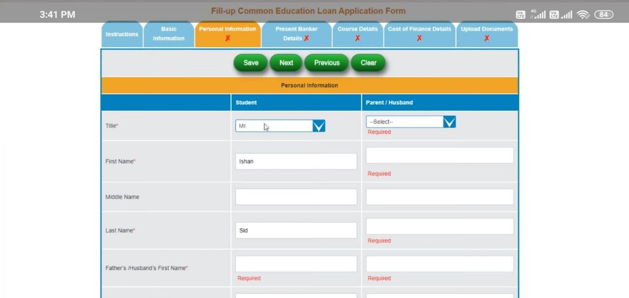Open the Student Title dropdown showing Mr.
Image resolution: width=629 pixels, height=298 pixels.
[280, 126]
